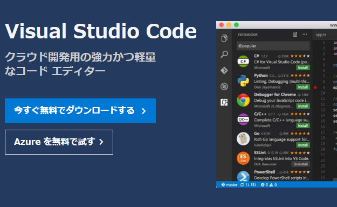The image size is (337, 207).
Task: Click 今すぐ無料でダウンロードする download button
Action: [x=80, y=111]
